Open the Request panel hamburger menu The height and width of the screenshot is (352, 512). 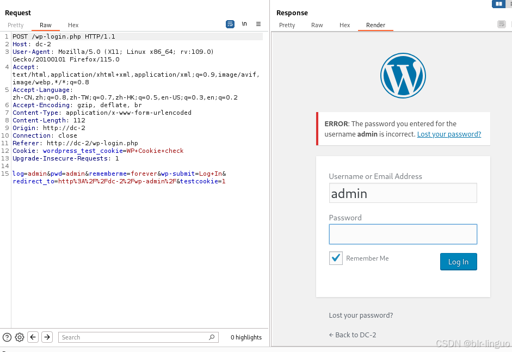[258, 24]
